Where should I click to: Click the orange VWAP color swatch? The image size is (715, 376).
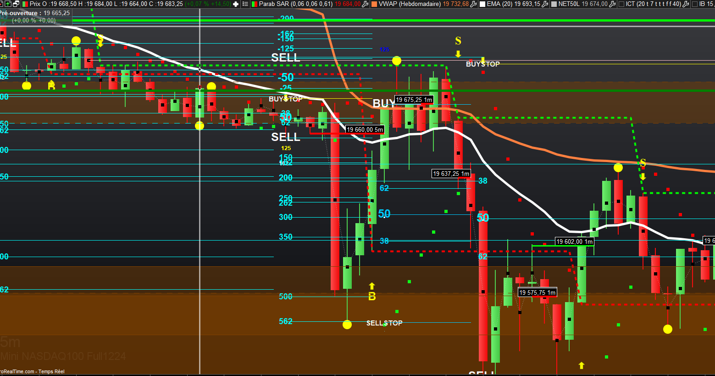374,4
